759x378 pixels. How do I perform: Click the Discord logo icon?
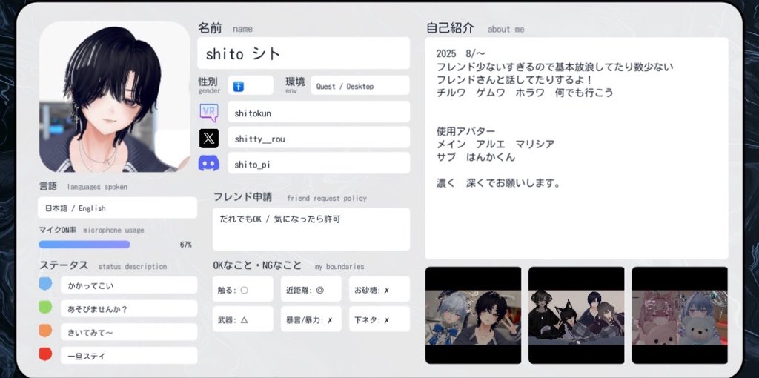(x=208, y=164)
